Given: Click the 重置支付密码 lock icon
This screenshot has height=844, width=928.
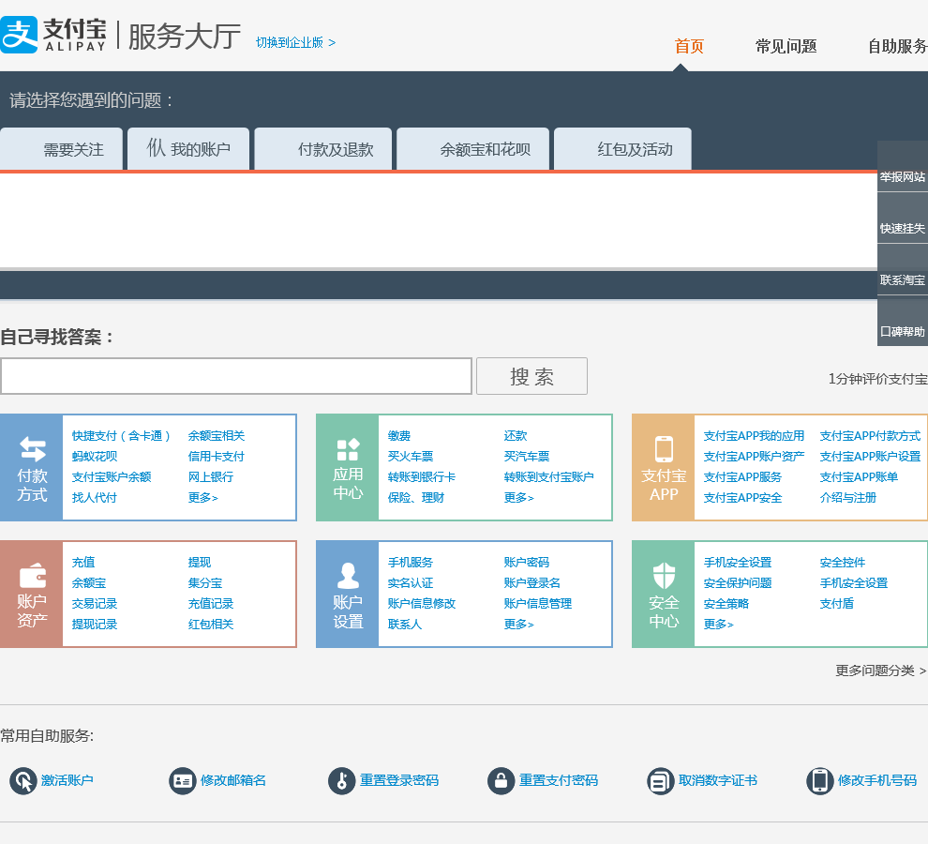Looking at the screenshot, I should click(x=501, y=780).
